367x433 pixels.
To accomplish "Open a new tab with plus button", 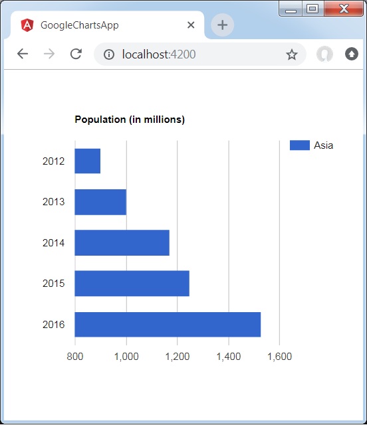I will tap(223, 25).
